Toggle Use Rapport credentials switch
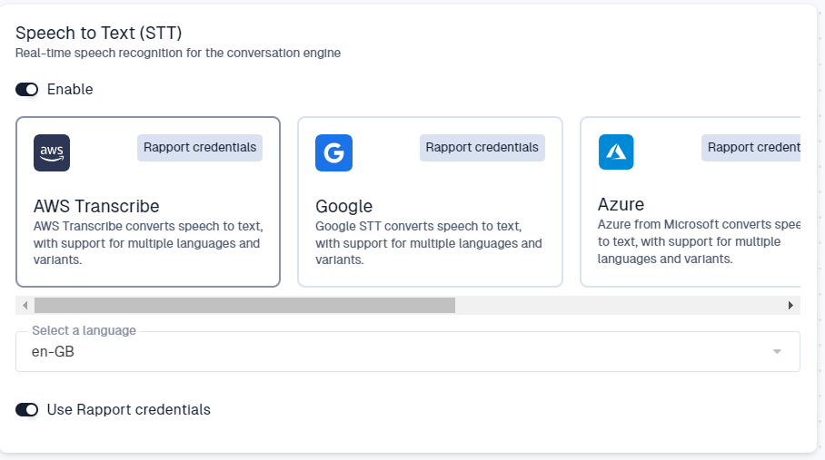The width and height of the screenshot is (825, 460). (27, 409)
